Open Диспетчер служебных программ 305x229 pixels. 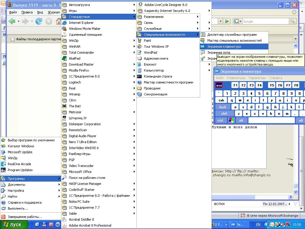click(234, 35)
